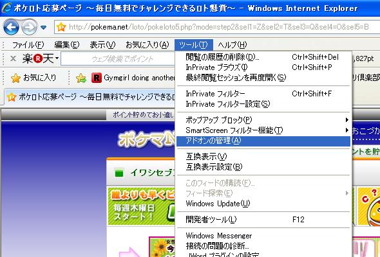Expand SmartScreen フィルター機能(T) submenu
This screenshot has height=257, width=380.
point(263,130)
